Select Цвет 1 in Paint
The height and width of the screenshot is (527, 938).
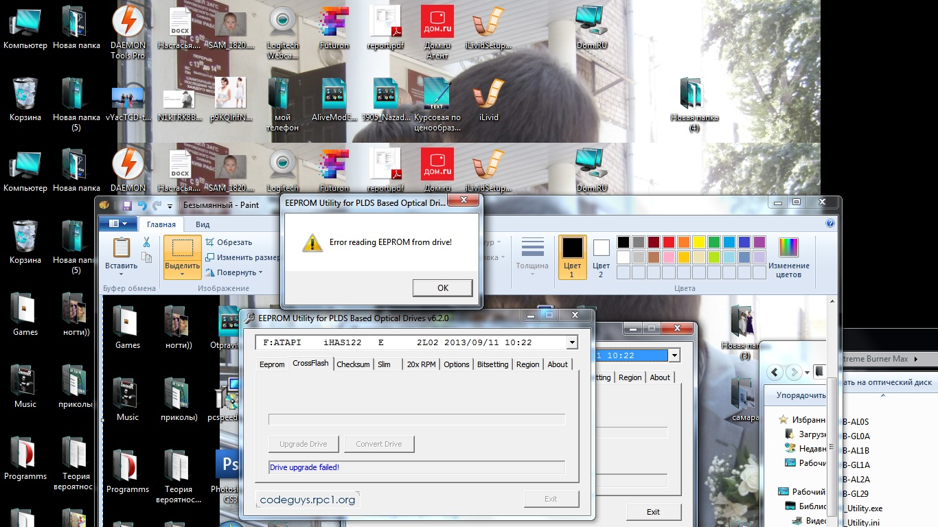[x=572, y=257]
